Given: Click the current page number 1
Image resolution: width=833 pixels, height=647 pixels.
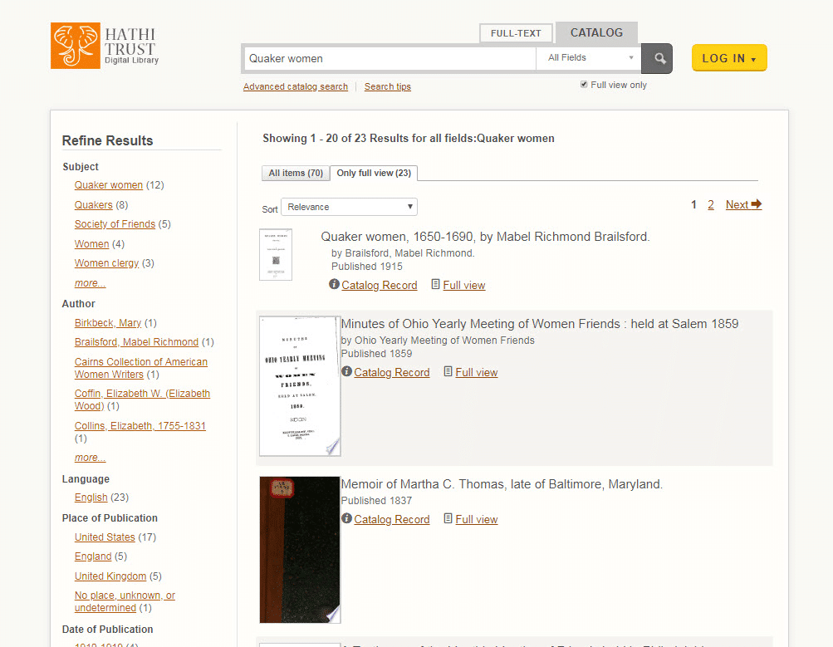Looking at the screenshot, I should tap(693, 204).
